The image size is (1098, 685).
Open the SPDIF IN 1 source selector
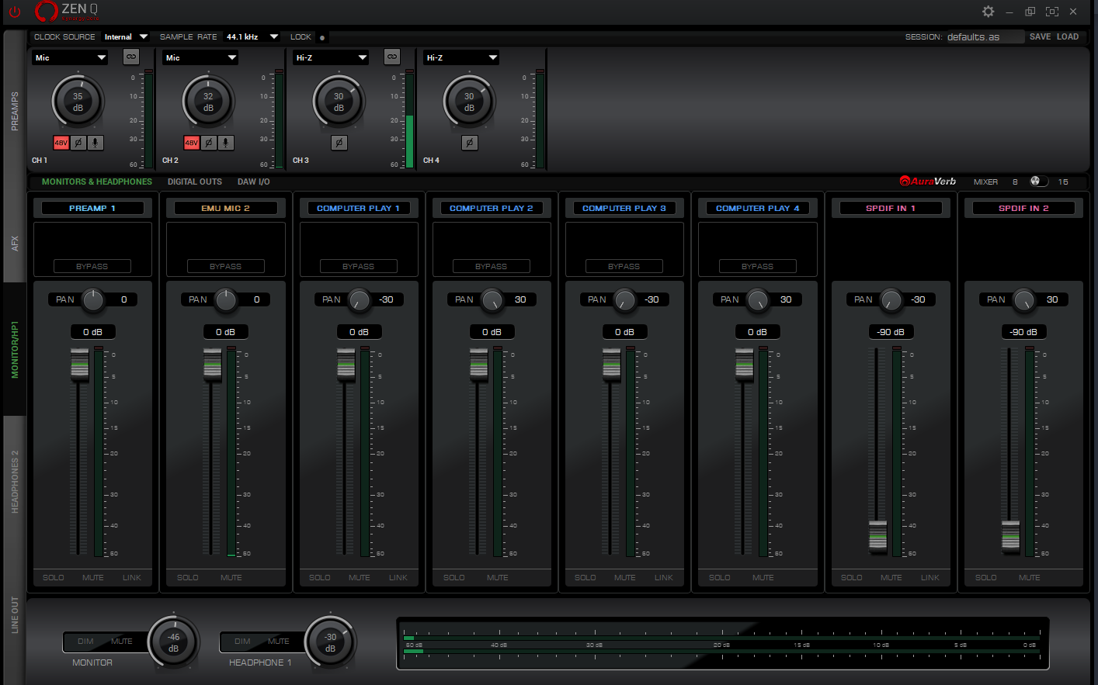click(891, 208)
